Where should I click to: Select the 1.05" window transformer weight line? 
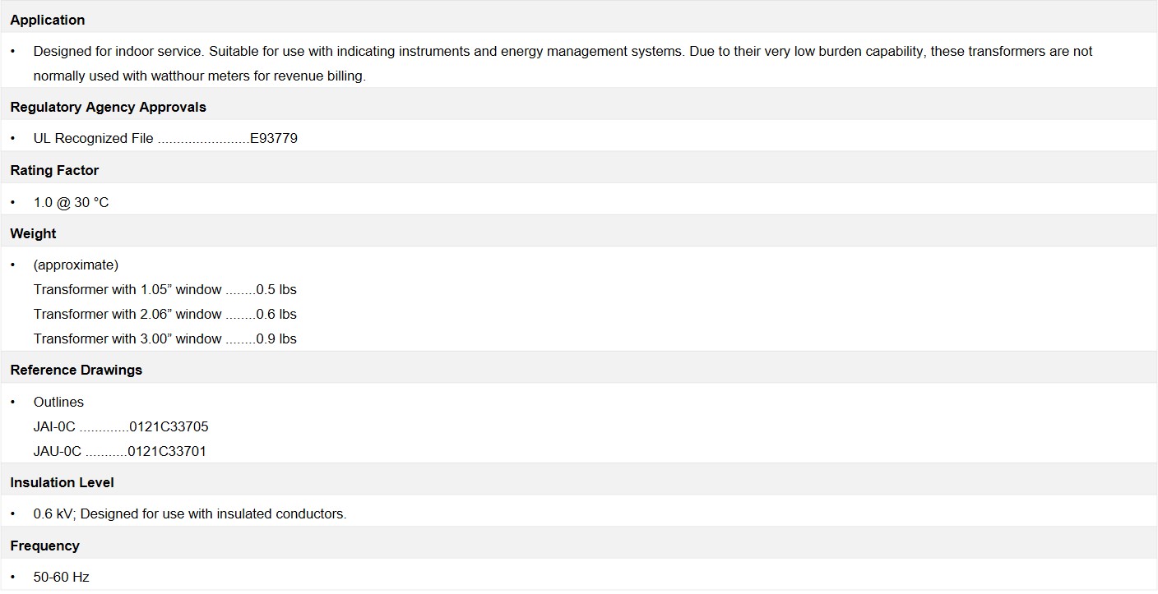point(164,289)
